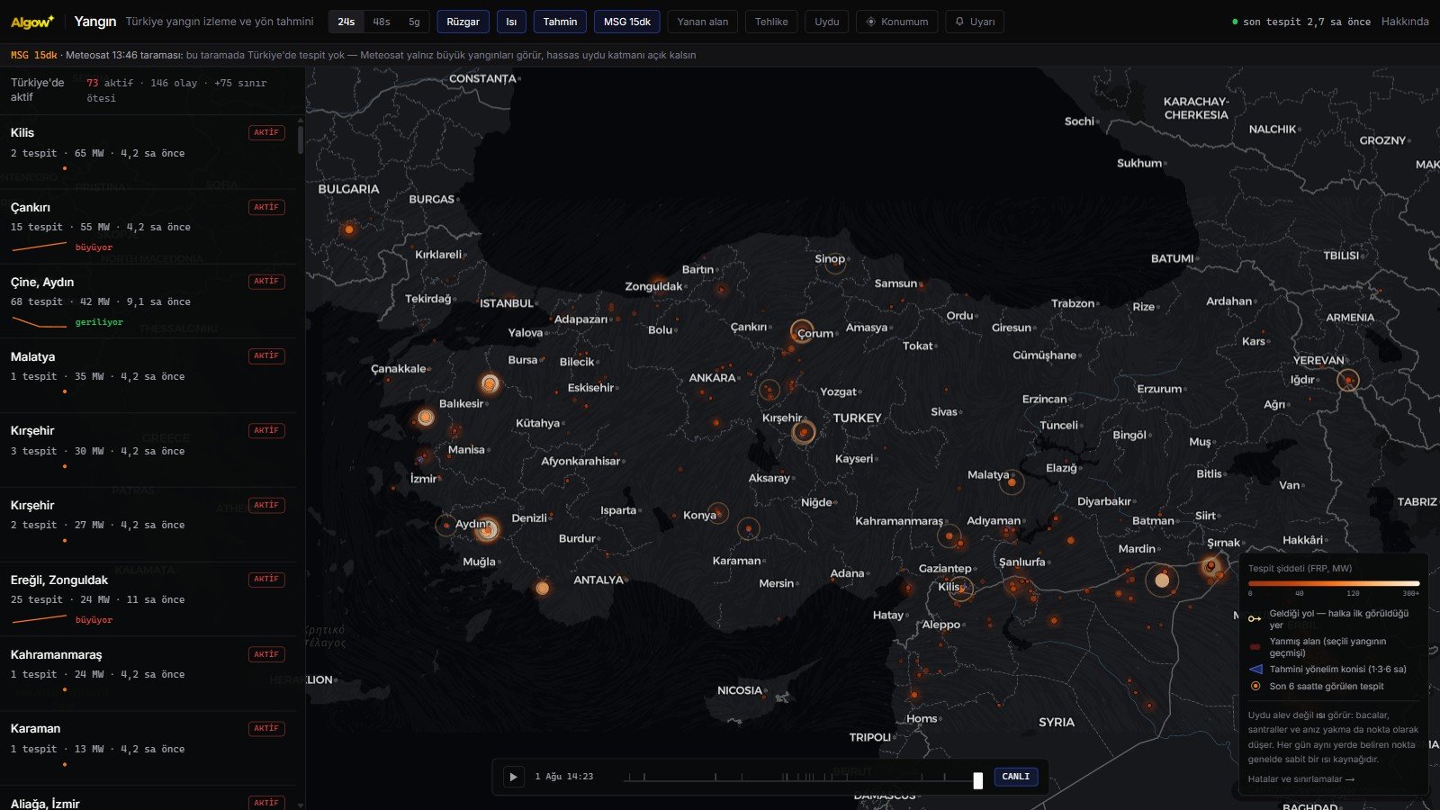The height and width of the screenshot is (810, 1440).
Task: Click the timeline slider handle
Action: point(978,780)
